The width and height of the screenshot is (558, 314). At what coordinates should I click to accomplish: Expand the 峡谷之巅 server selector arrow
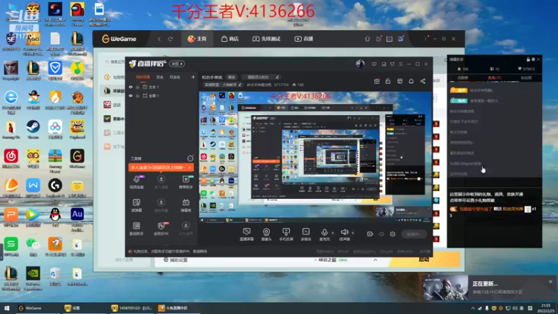pos(375,260)
